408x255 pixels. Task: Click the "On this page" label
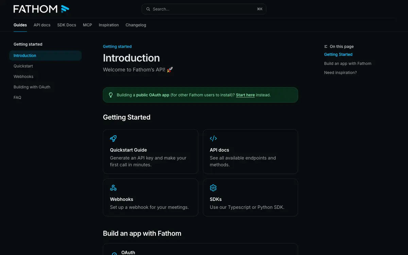342,47
